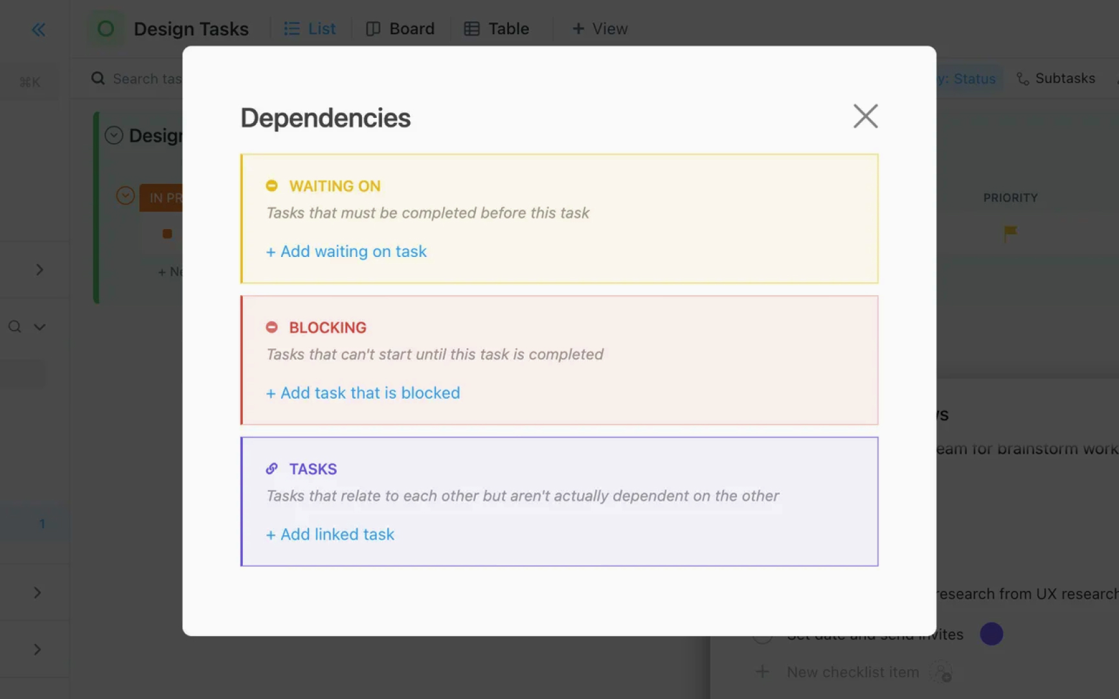The image size is (1119, 699).
Task: Toggle the Design group collapse chevron
Action: pos(114,135)
